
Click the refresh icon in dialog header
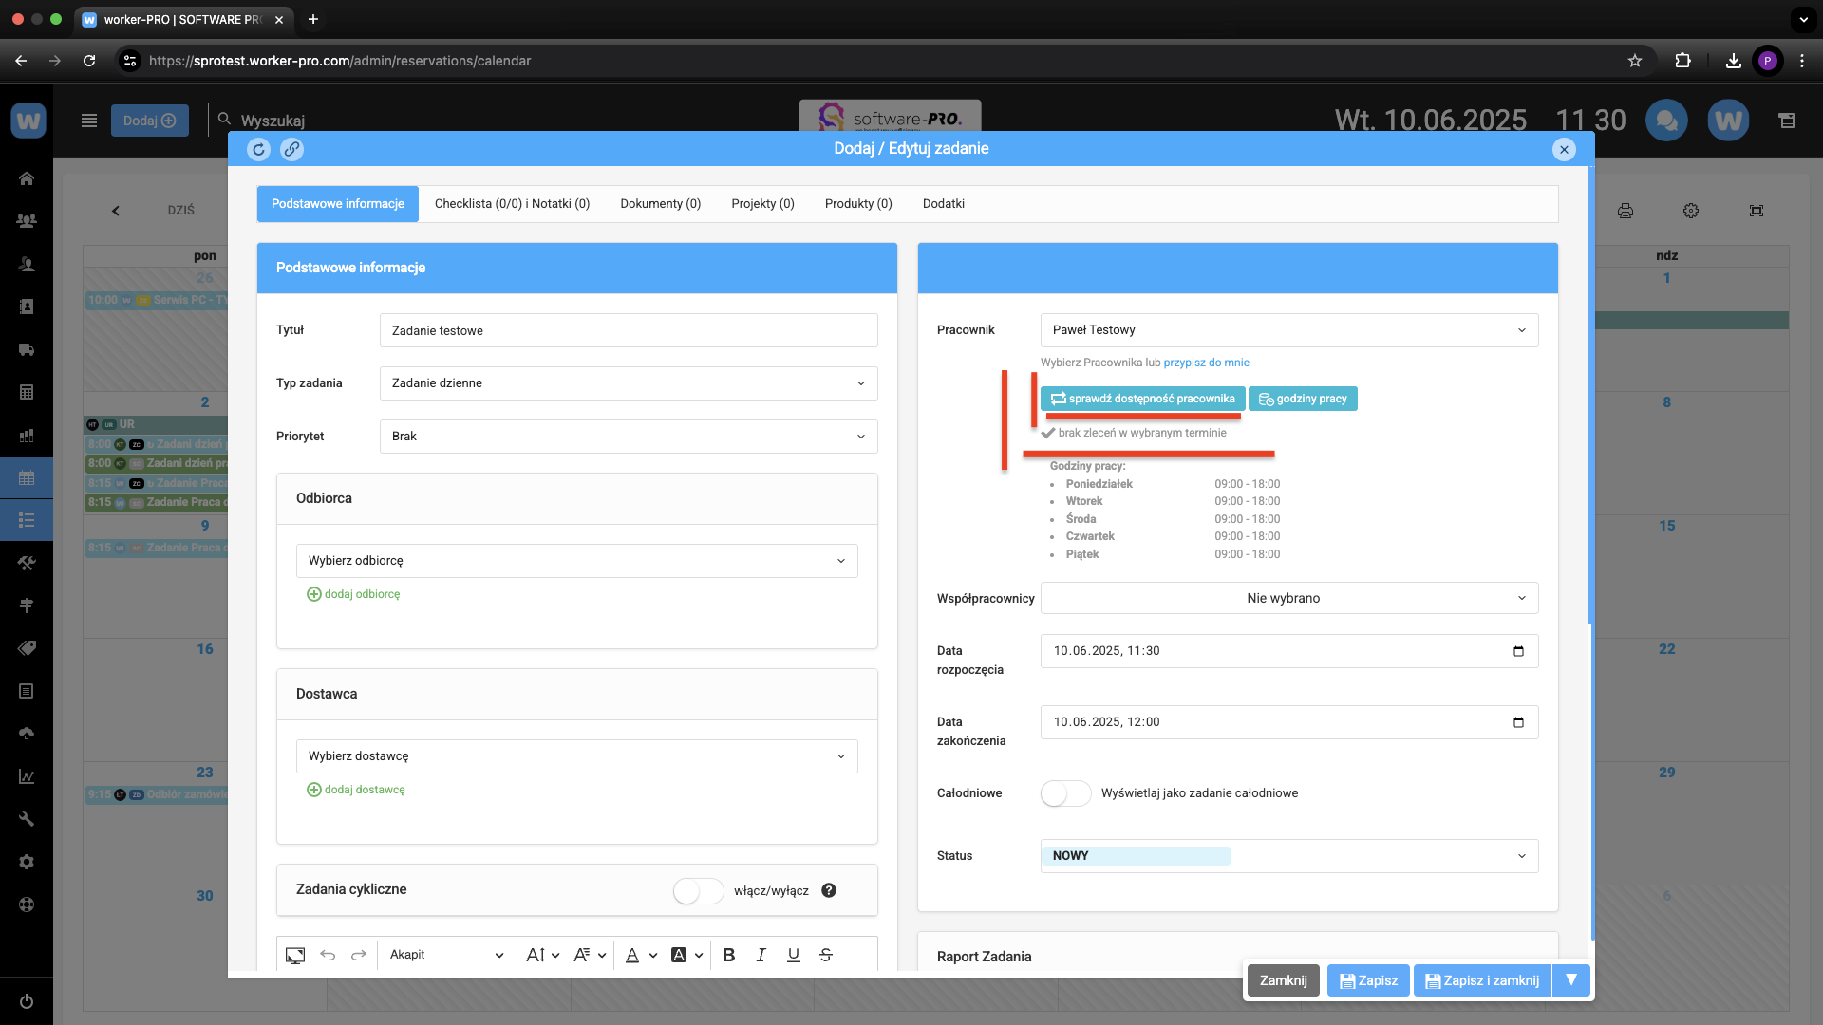click(x=258, y=149)
